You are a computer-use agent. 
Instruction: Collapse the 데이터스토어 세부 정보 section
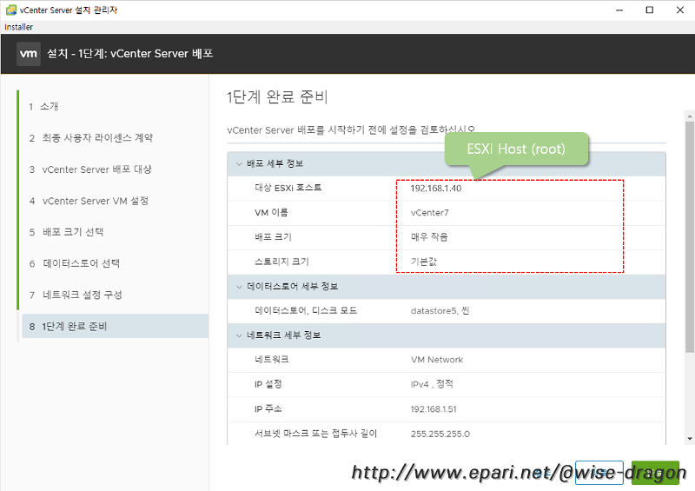(x=240, y=287)
